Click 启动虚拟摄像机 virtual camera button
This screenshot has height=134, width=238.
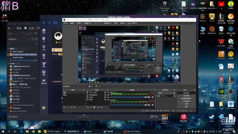[186, 99]
